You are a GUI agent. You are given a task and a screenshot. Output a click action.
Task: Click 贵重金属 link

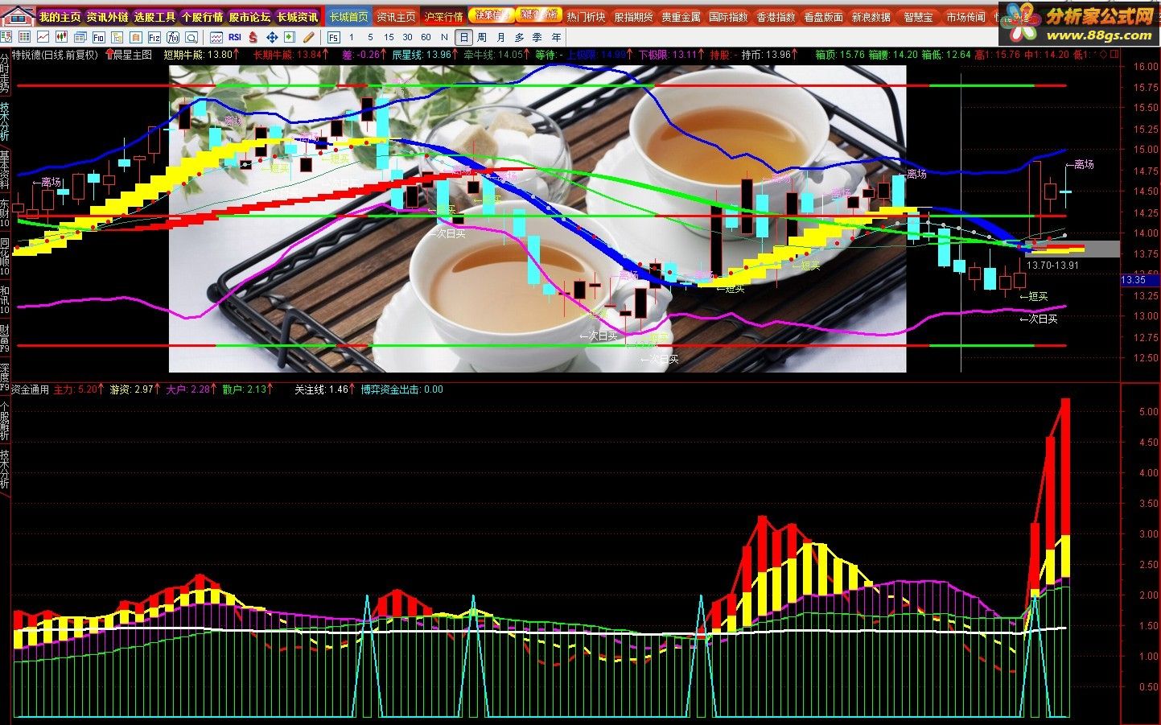pyautogui.click(x=681, y=17)
